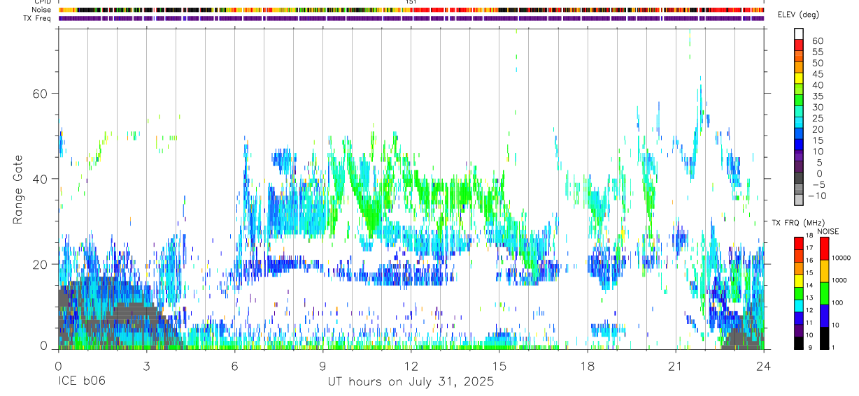The image size is (859, 396).
Task: Click the 'Range Gate' vertical axis title
Action: 19,190
